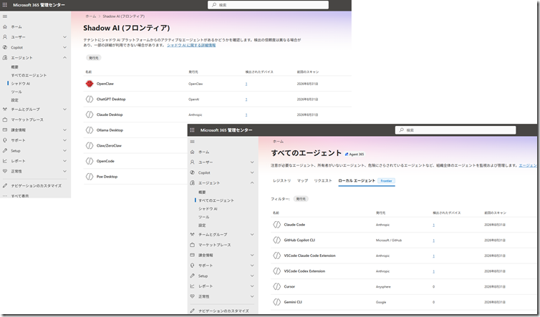
Task: Open Claude Code detected devices count link
Action: click(x=433, y=225)
